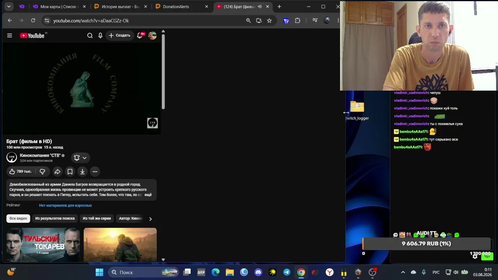498x280 pixels.
Task: Switch the keyboard language РУС indicator
Action: point(436,272)
